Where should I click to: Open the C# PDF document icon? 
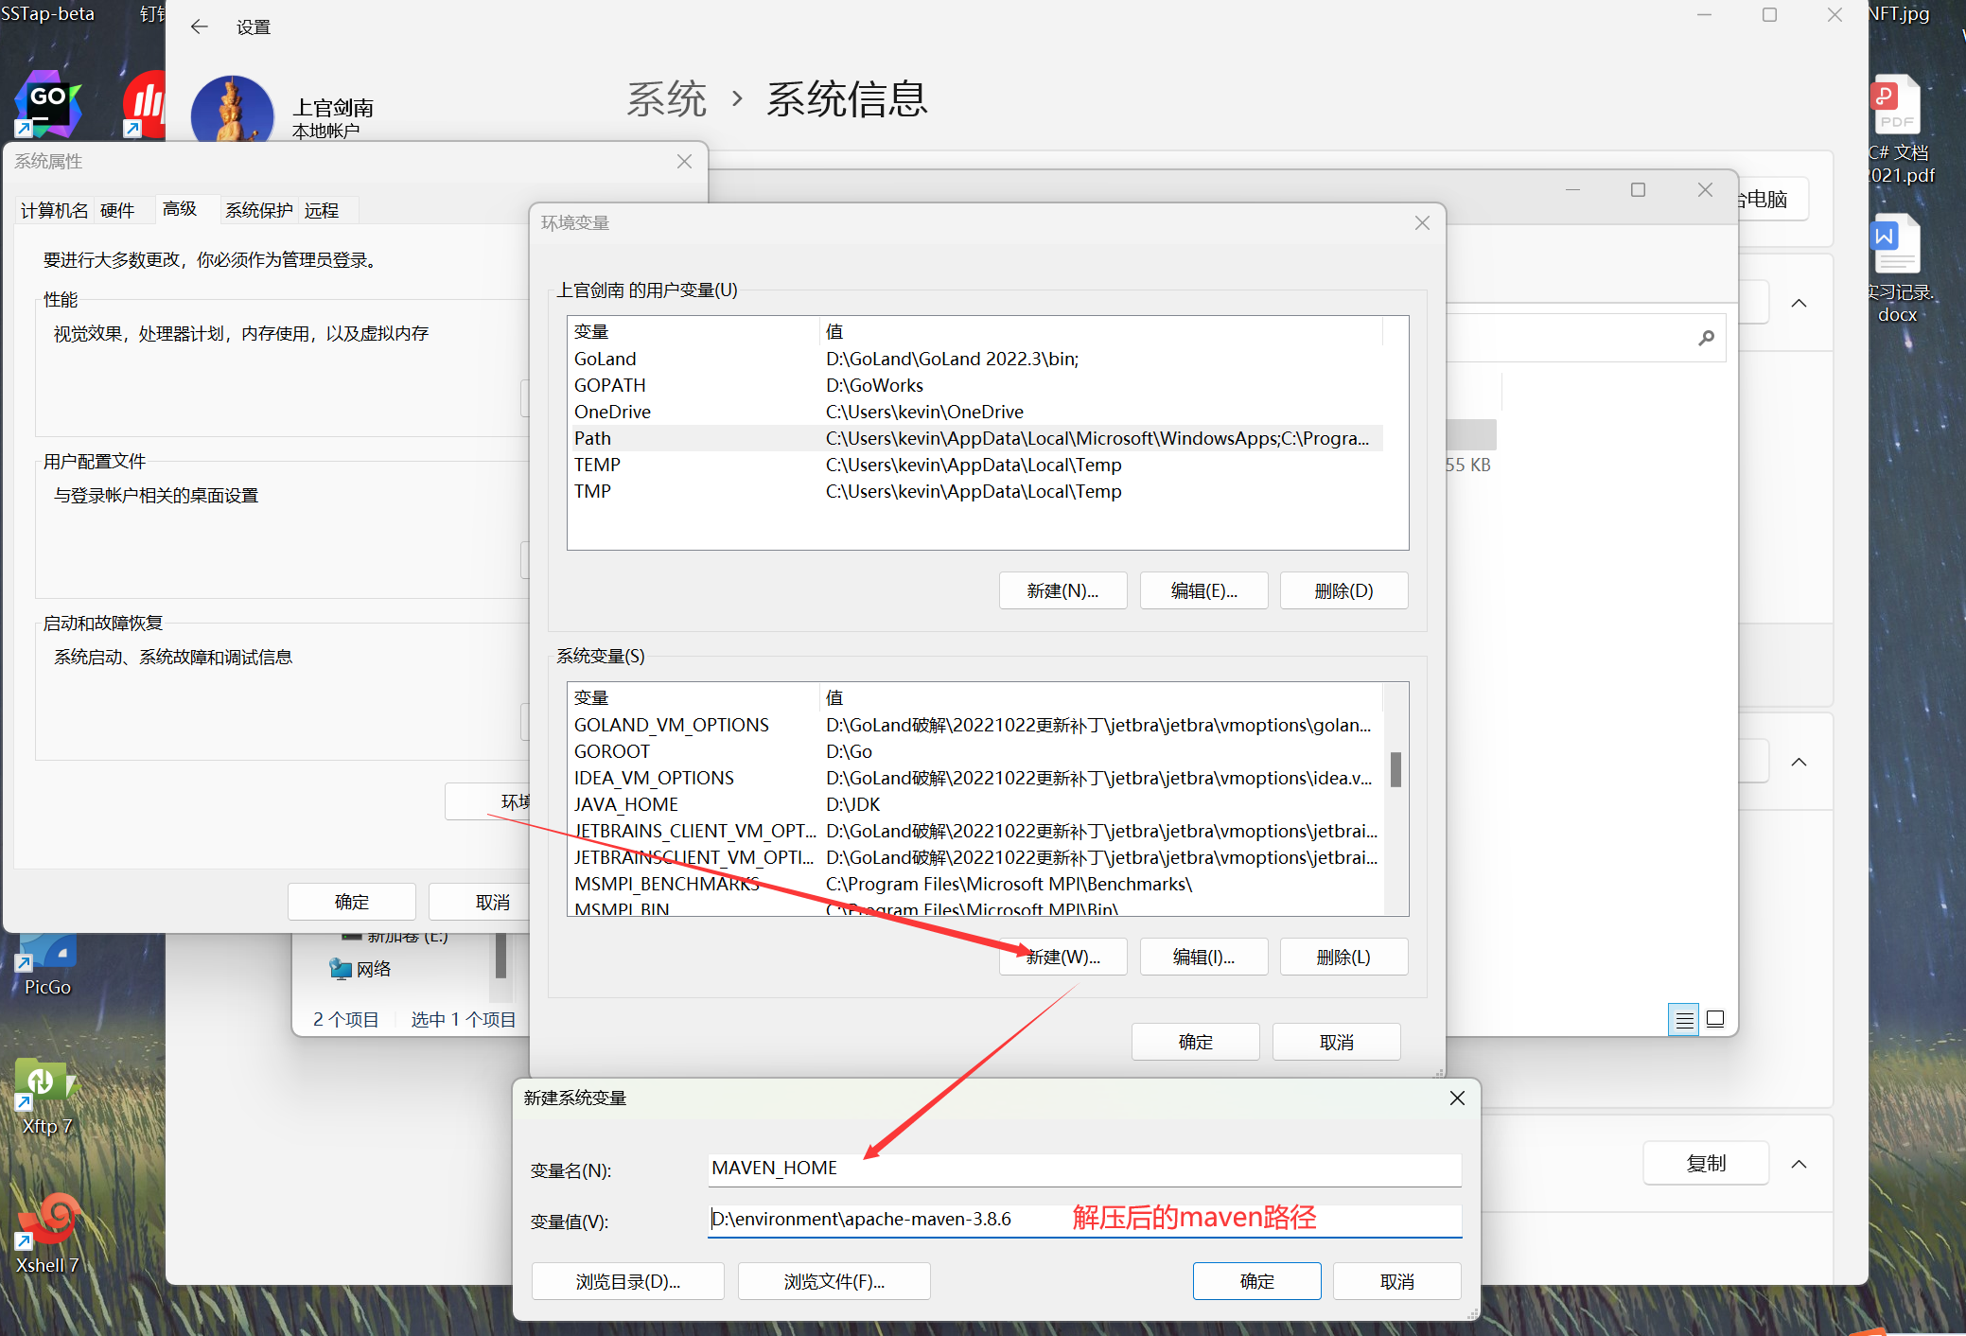[1896, 106]
